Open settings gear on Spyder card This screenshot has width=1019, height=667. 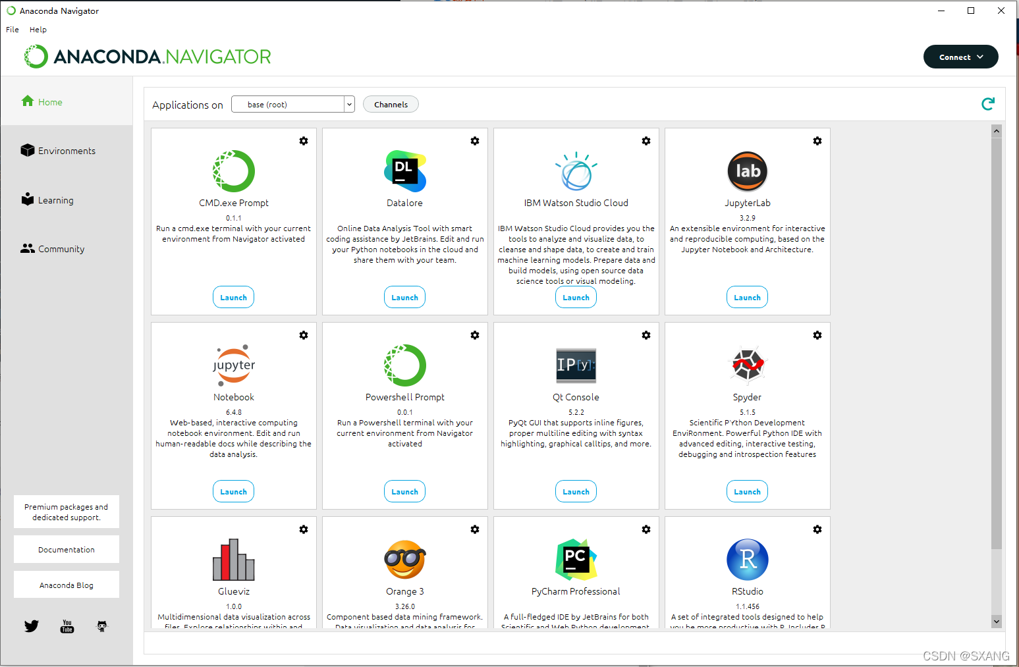tap(817, 335)
